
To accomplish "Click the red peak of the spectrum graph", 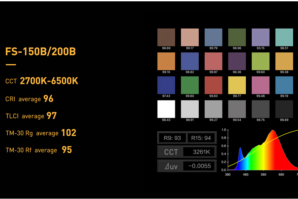I will [273, 133].
